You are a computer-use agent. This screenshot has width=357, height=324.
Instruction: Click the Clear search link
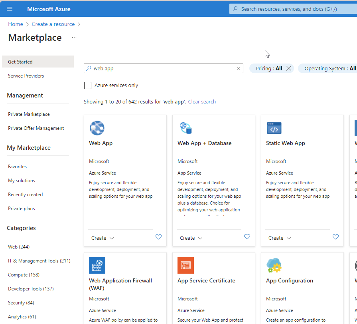pyautogui.click(x=202, y=102)
